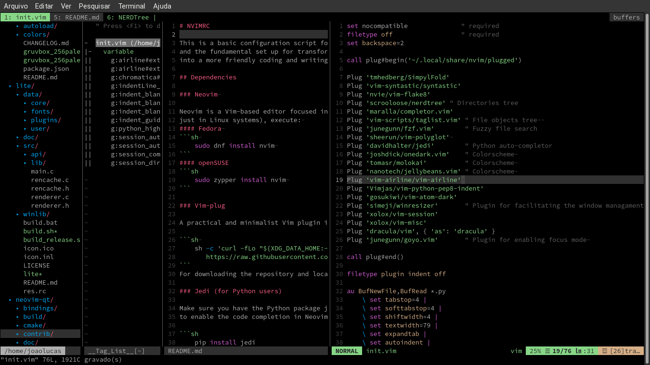This screenshot has width=650, height=365.
Task: Collapse the lite folder arrow
Action: (10, 86)
